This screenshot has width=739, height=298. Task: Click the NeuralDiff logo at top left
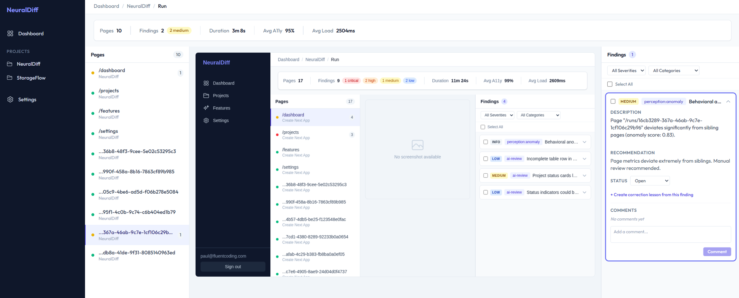tap(23, 10)
